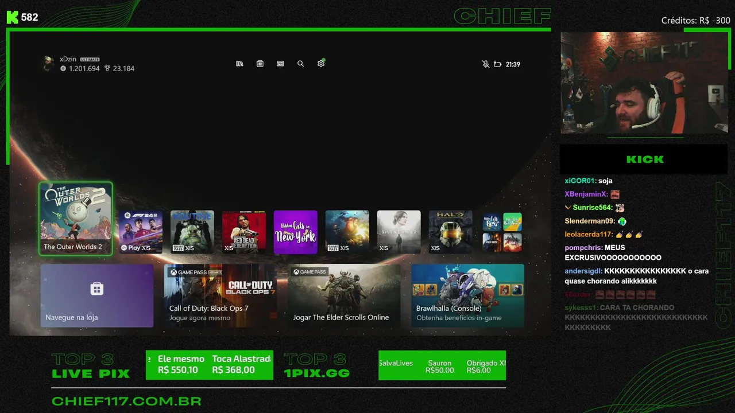Screen dimensions: 735x413
Task: Click the controller battery status icon
Action: tap(498, 64)
